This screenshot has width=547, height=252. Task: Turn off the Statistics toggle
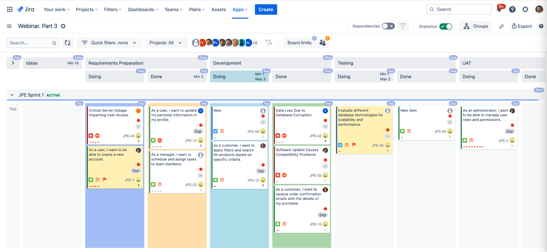[x=445, y=26]
